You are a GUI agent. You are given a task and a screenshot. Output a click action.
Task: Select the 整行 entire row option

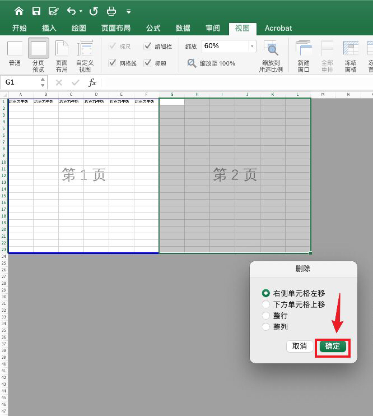pos(274,316)
